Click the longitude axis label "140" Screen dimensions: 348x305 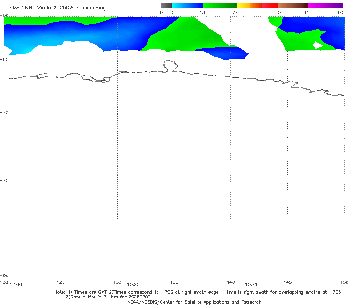[x=231, y=282]
